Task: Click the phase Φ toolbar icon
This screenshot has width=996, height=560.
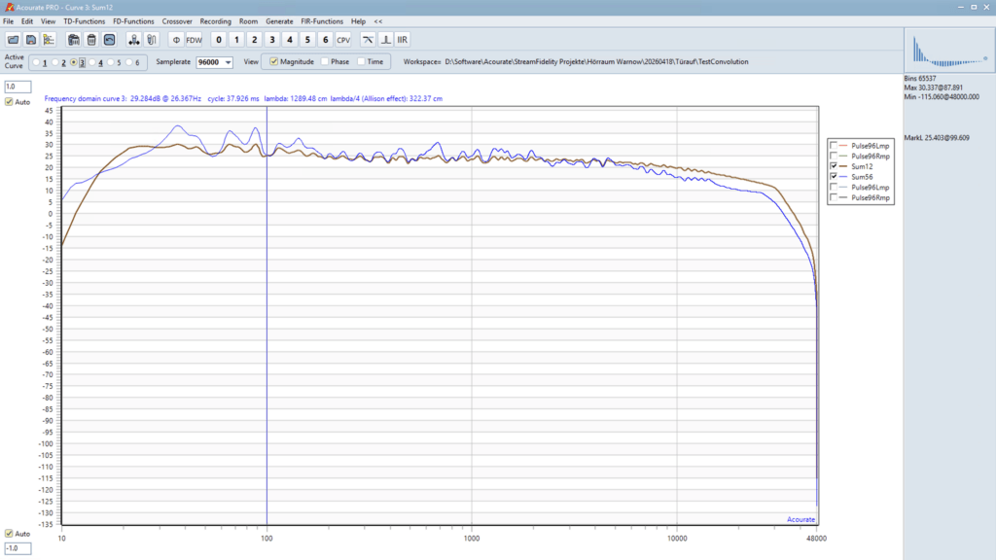Action: [x=175, y=40]
